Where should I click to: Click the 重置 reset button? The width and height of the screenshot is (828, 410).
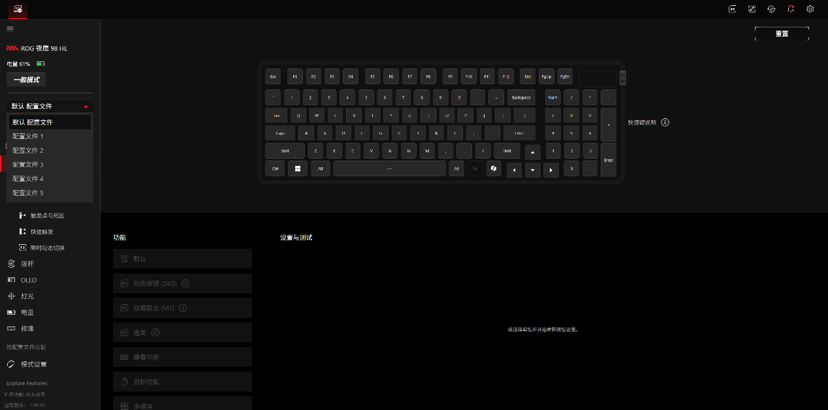[x=782, y=33]
